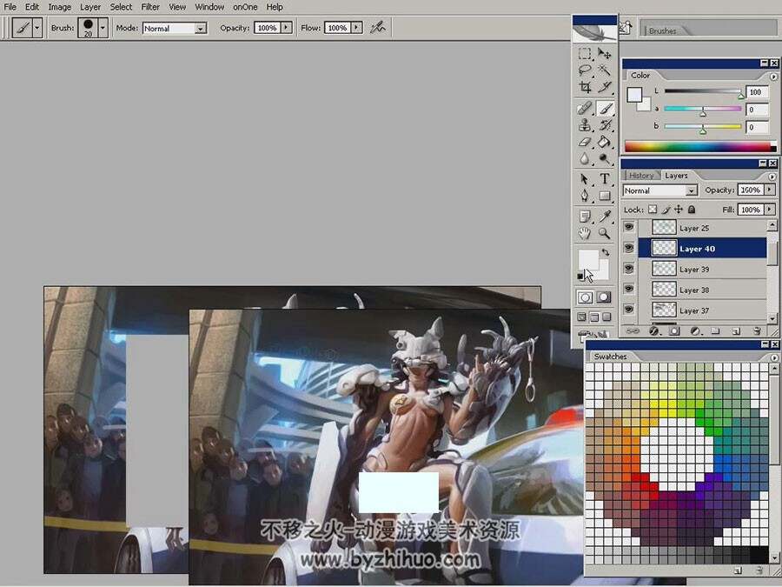782x587 pixels.
Task: Select the Eraser tool
Action: tap(585, 142)
